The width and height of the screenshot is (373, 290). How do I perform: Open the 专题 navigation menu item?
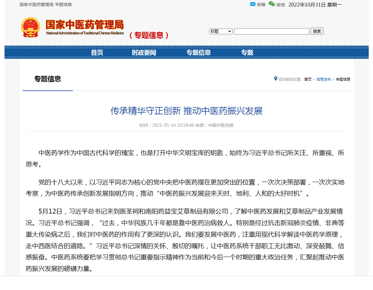247,53
